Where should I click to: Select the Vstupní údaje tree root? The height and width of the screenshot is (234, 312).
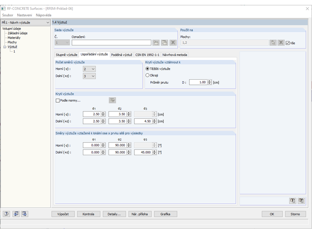11,29
